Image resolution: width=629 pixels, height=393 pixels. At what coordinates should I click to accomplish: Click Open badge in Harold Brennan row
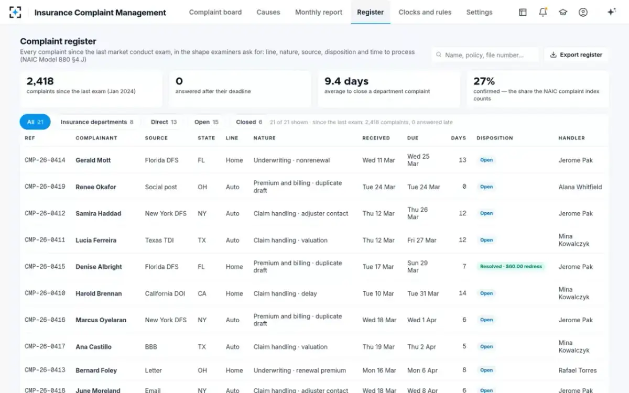point(486,293)
